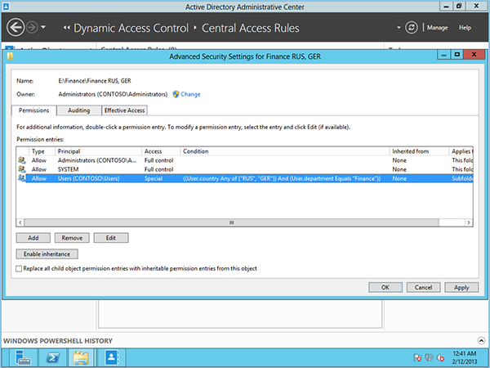Open the Manage menu

click(437, 28)
